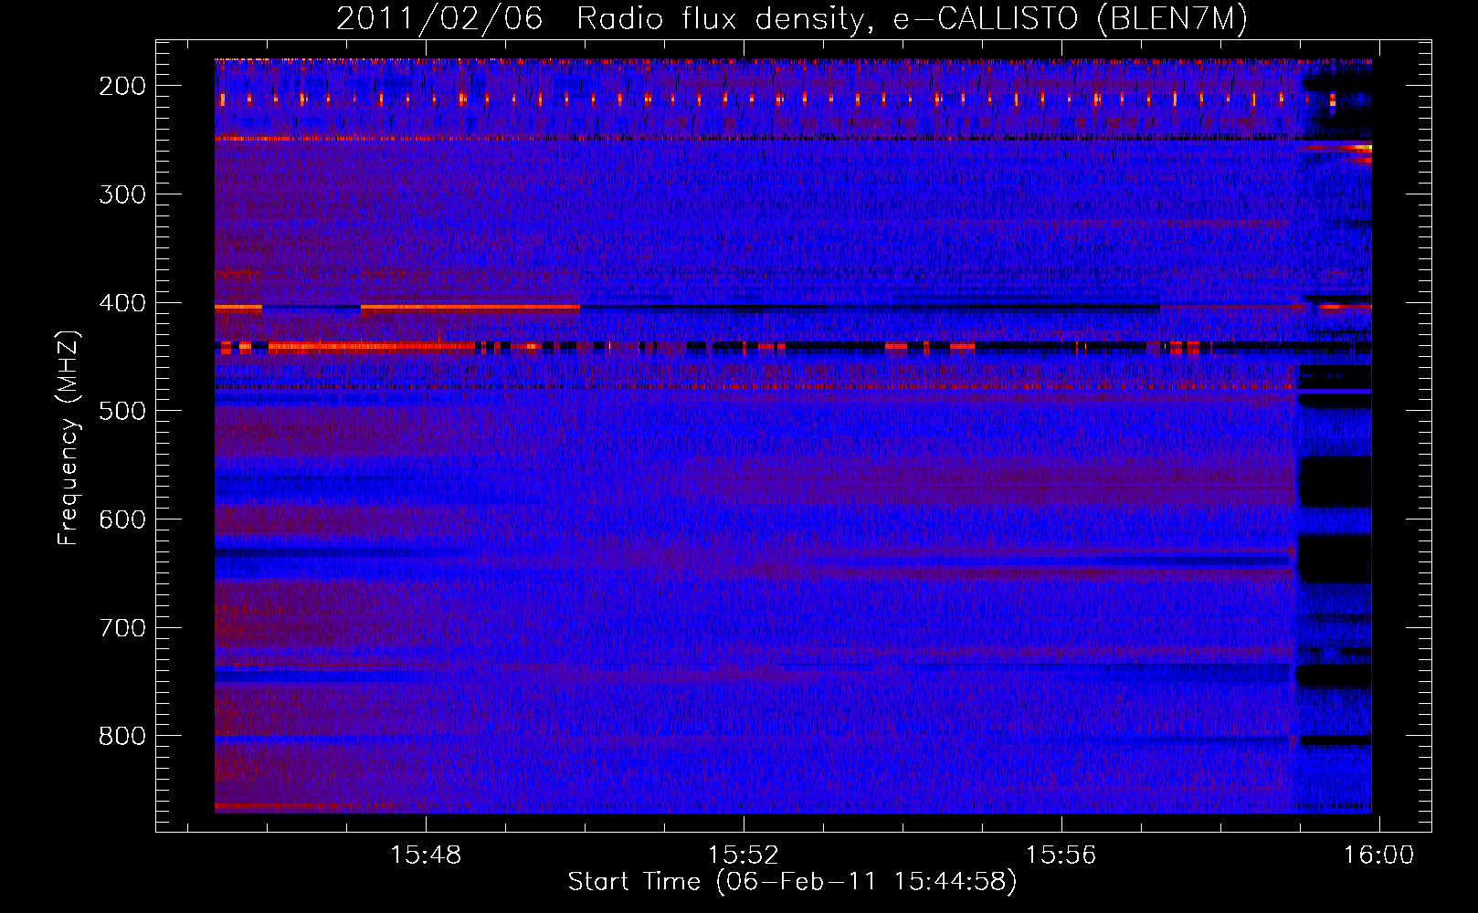Image resolution: width=1478 pixels, height=913 pixels.
Task: Click the 16:00 time tick label
Action: [x=1378, y=855]
